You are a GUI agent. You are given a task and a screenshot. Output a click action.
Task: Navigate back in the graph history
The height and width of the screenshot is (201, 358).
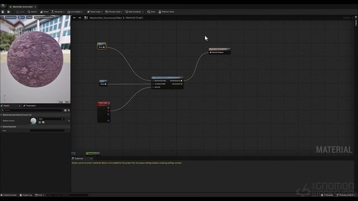74,18
